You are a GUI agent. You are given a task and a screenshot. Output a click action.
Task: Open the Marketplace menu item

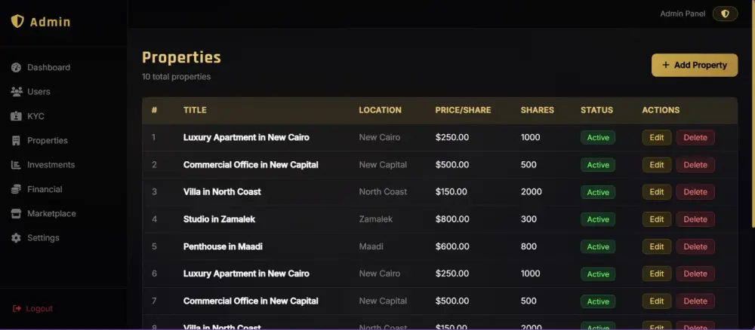coord(51,213)
